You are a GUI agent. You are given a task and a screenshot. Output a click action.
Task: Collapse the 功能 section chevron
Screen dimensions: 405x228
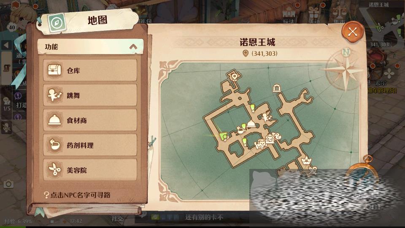coord(133,47)
